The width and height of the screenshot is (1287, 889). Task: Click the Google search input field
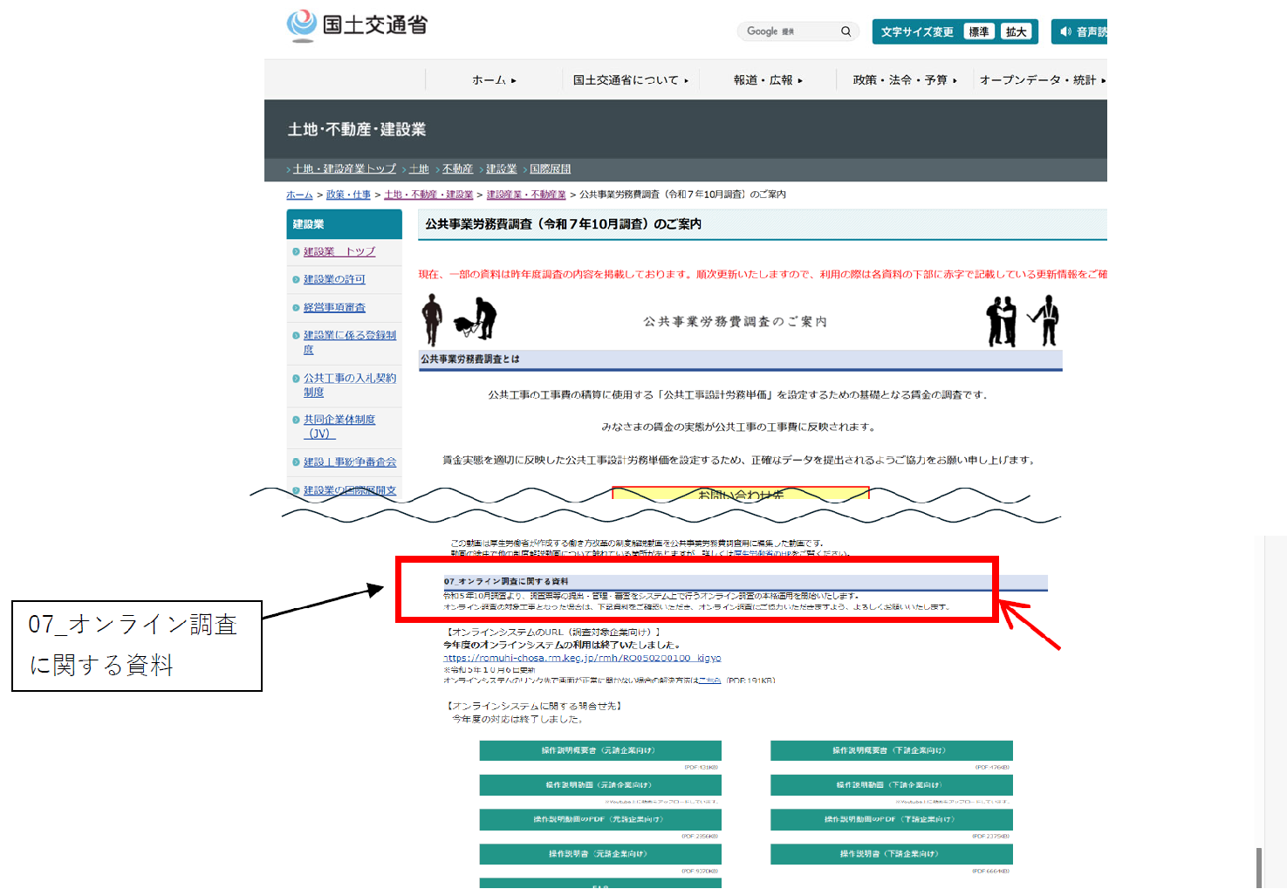pyautogui.click(x=788, y=31)
